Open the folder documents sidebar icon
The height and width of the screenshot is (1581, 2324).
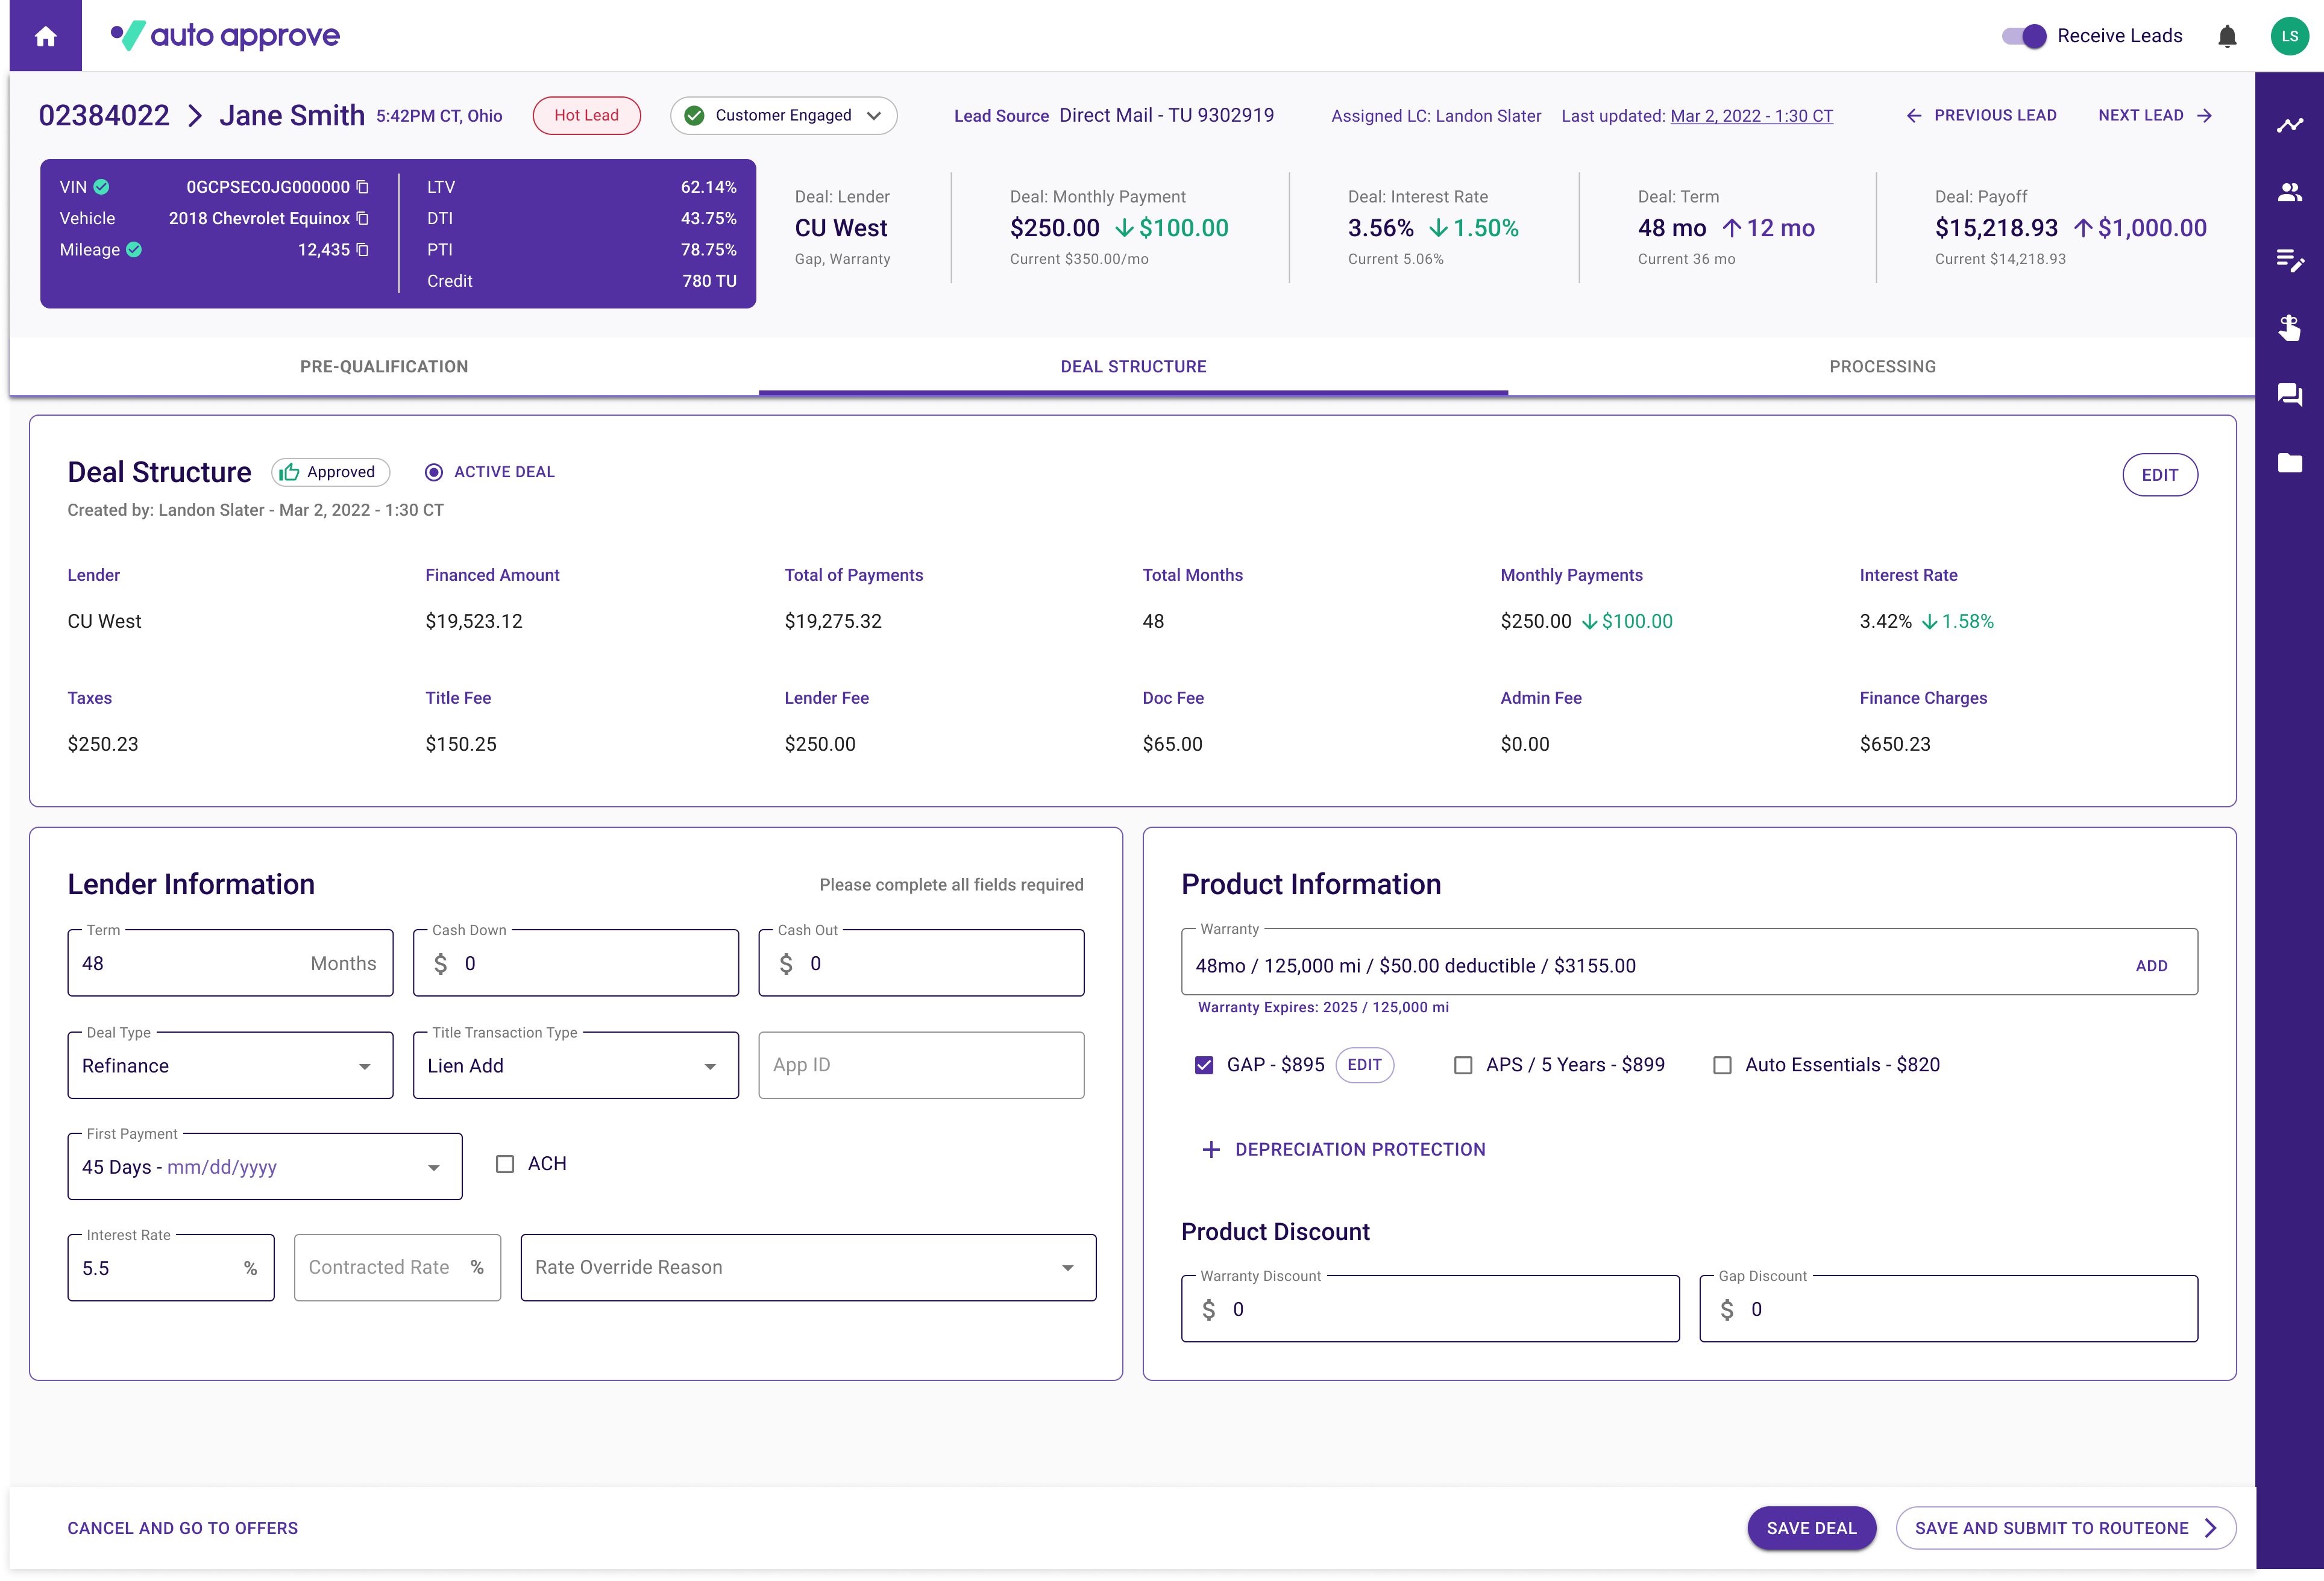(x=2289, y=462)
